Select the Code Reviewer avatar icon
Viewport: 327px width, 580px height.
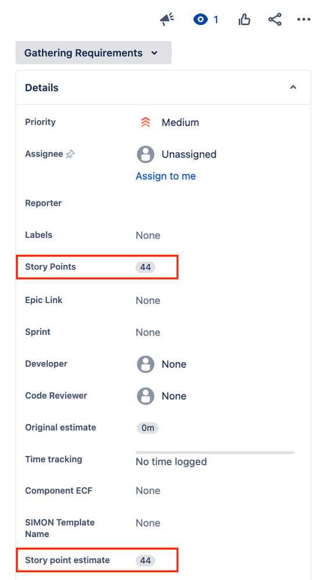146,396
